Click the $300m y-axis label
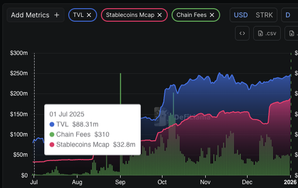The image size is (298, 188). 19,53
